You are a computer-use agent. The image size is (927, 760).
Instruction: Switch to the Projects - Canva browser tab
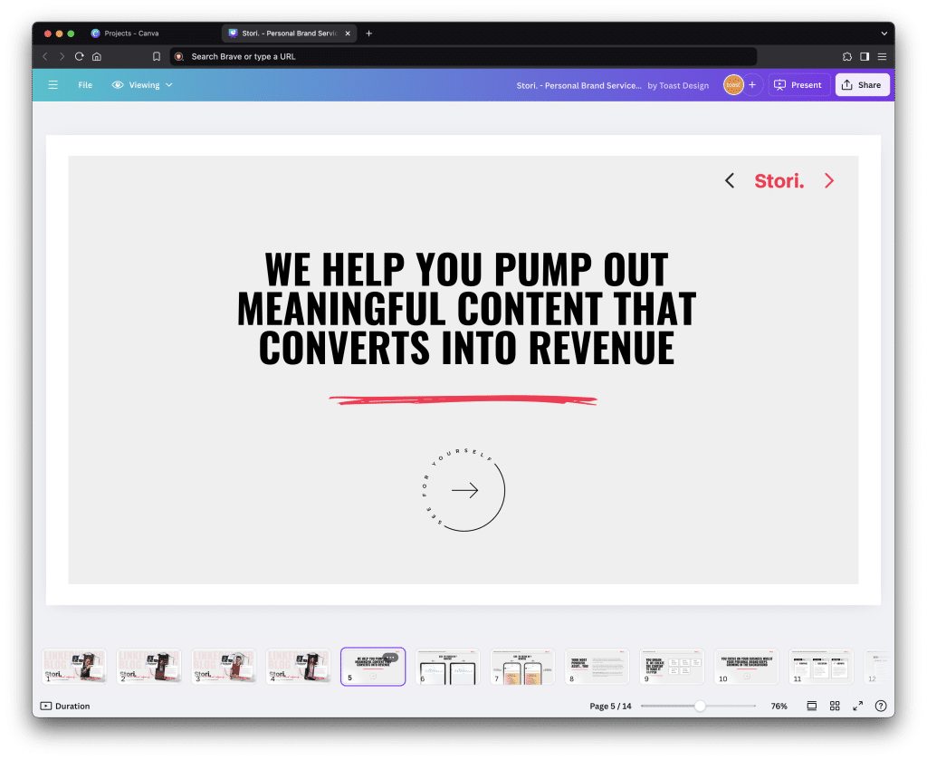pyautogui.click(x=133, y=33)
